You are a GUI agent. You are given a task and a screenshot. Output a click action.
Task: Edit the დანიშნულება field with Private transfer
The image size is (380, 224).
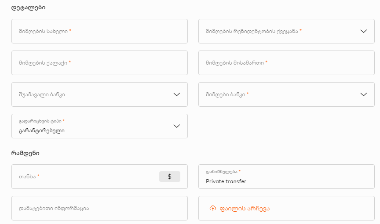pyautogui.click(x=286, y=177)
